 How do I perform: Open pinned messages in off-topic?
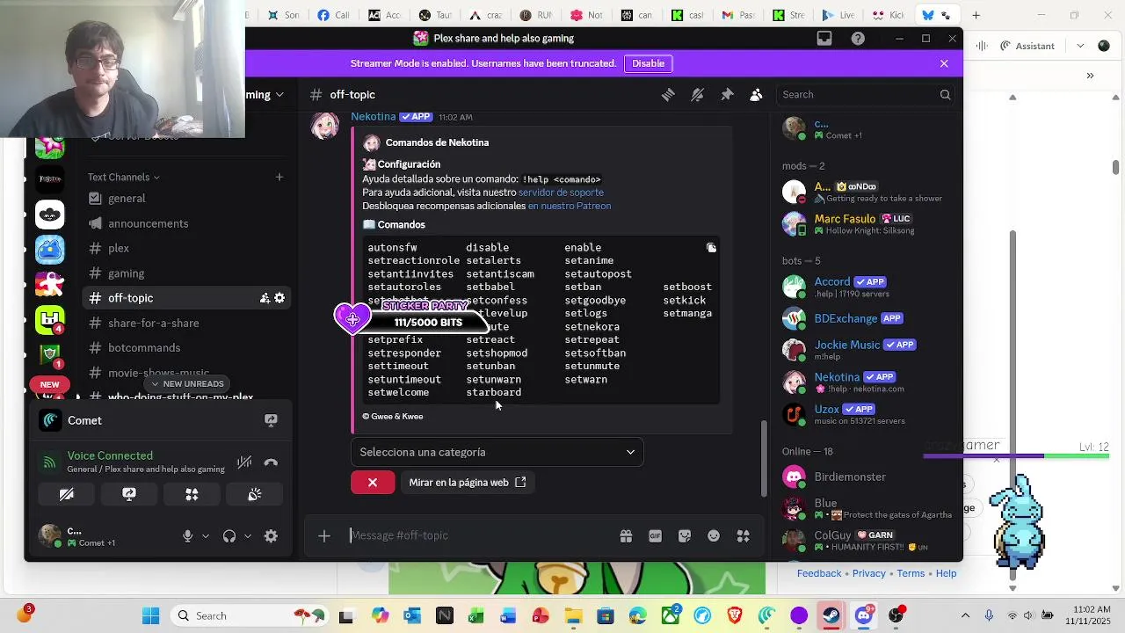click(x=727, y=95)
